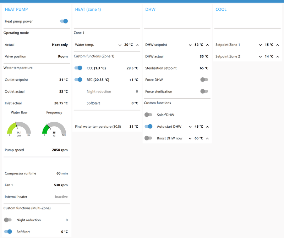
Task: Click the Zone 1 water temp '20 °C' value
Action: coord(129,45)
